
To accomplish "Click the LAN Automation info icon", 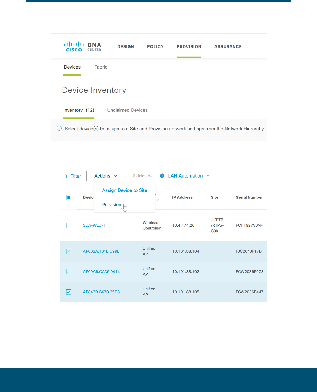I will tap(162, 176).
